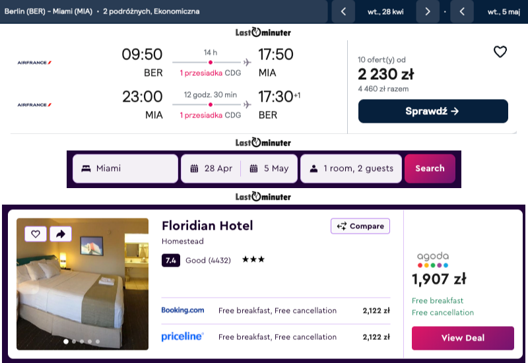Click the Sprawdź button

click(x=433, y=112)
